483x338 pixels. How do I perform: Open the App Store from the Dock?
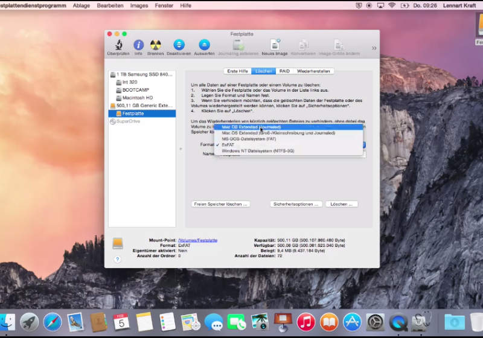pyautogui.click(x=352, y=322)
